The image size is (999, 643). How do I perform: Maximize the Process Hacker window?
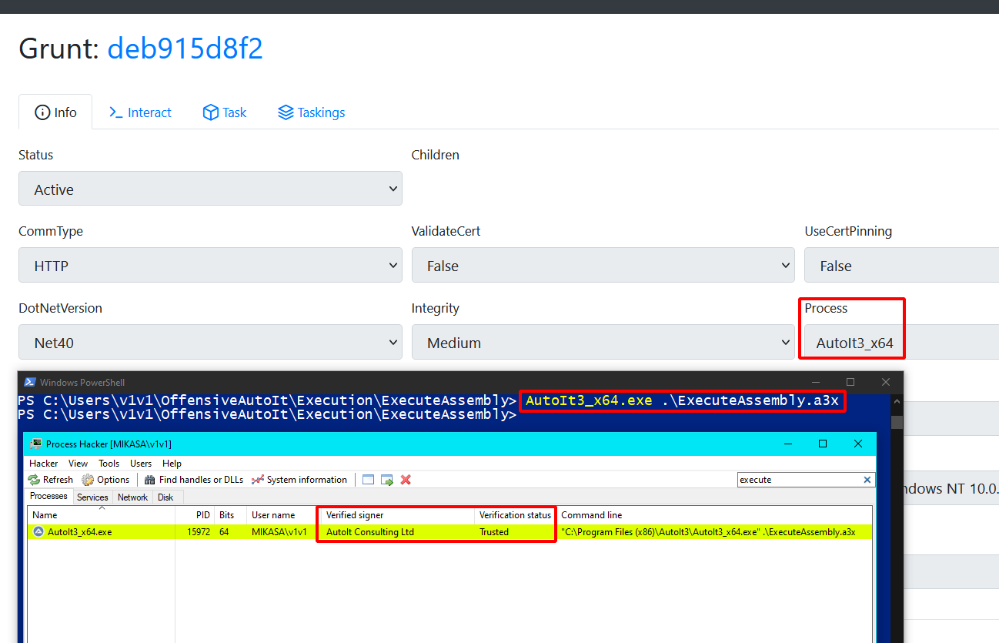823,444
